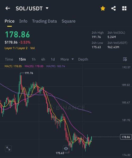Open the Layer 1 / Layer 2 category link

point(16,48)
